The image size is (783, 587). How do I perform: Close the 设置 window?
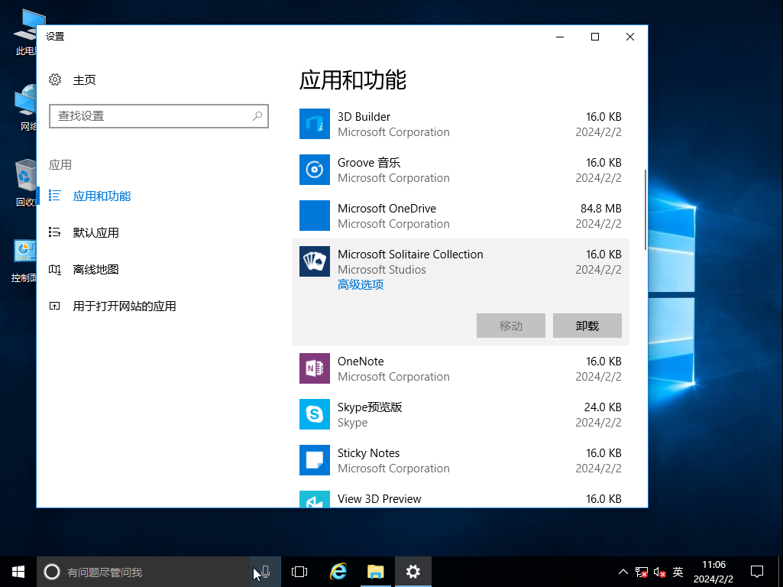pyautogui.click(x=630, y=37)
